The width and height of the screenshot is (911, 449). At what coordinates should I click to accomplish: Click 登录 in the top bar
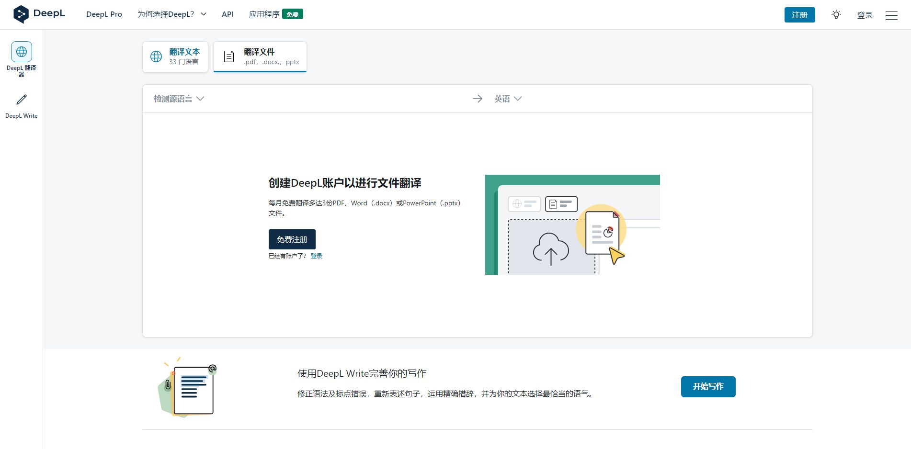tap(865, 15)
